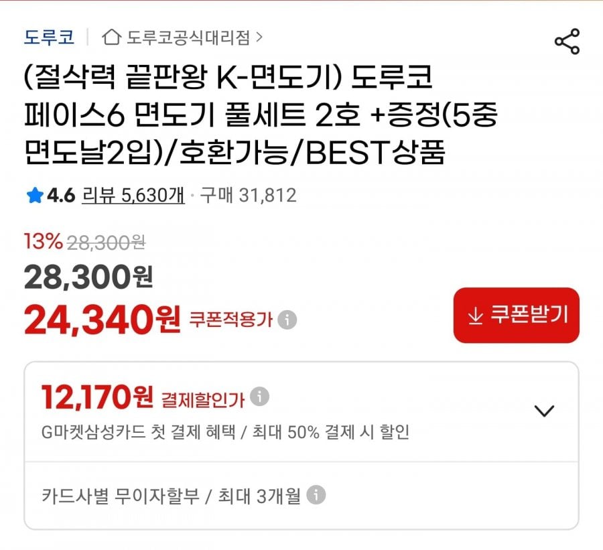Viewport: 603px width, 550px height.
Task: Click the 구매 31,812 purchase count
Action: (x=248, y=196)
